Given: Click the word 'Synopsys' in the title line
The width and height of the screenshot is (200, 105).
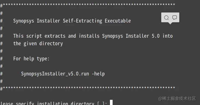Looking at the screenshot, I should pyautogui.click(x=23, y=21).
